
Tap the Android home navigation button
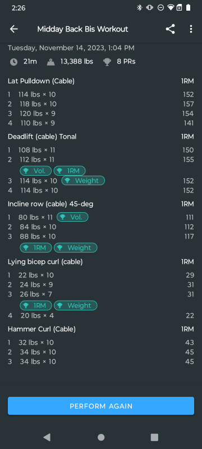101,437
